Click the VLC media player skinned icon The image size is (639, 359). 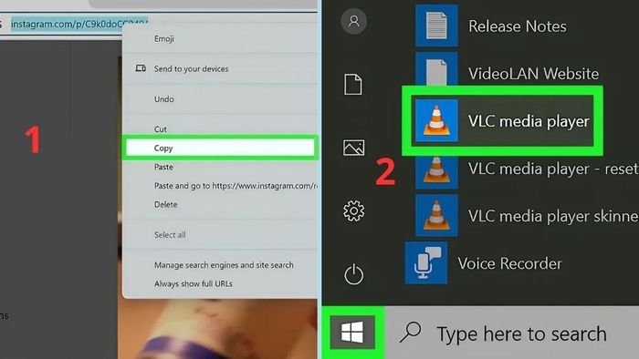(x=436, y=215)
